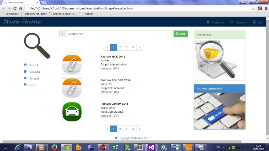Click the Rechercher panel laptop image
The image size is (269, 151).
216,59
